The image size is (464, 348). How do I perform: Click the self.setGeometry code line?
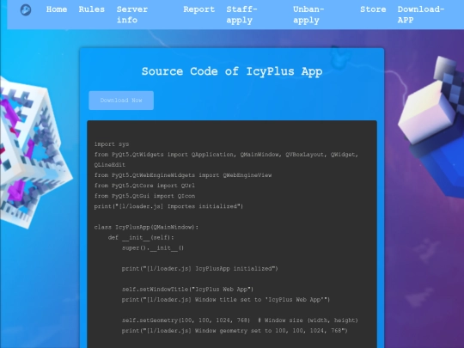(x=240, y=321)
